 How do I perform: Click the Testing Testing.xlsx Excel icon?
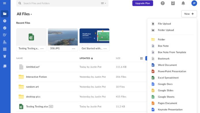(21, 107)
